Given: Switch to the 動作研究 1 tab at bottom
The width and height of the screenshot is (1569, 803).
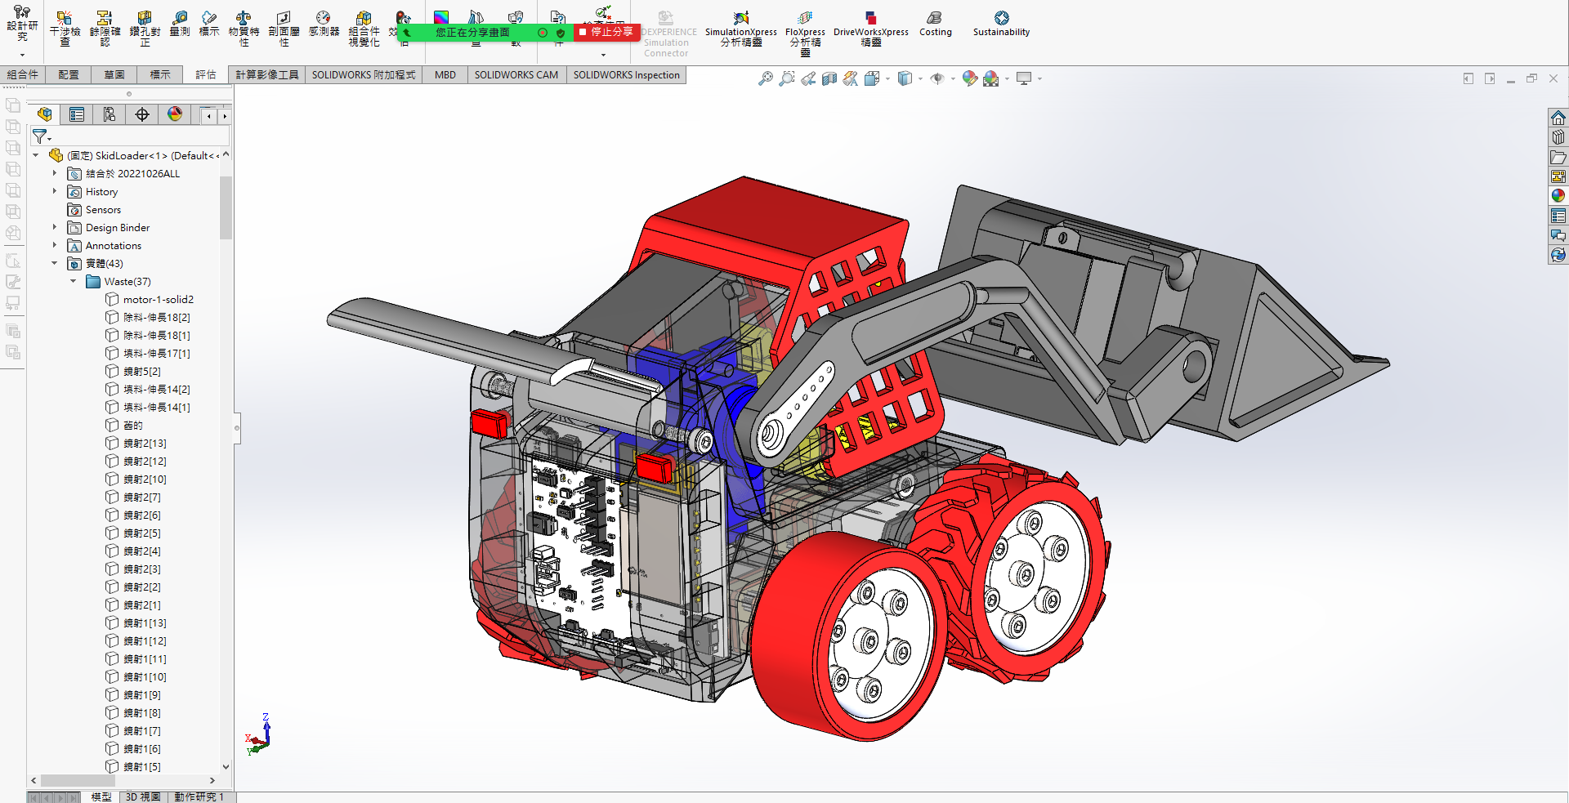Looking at the screenshot, I should coord(199,796).
